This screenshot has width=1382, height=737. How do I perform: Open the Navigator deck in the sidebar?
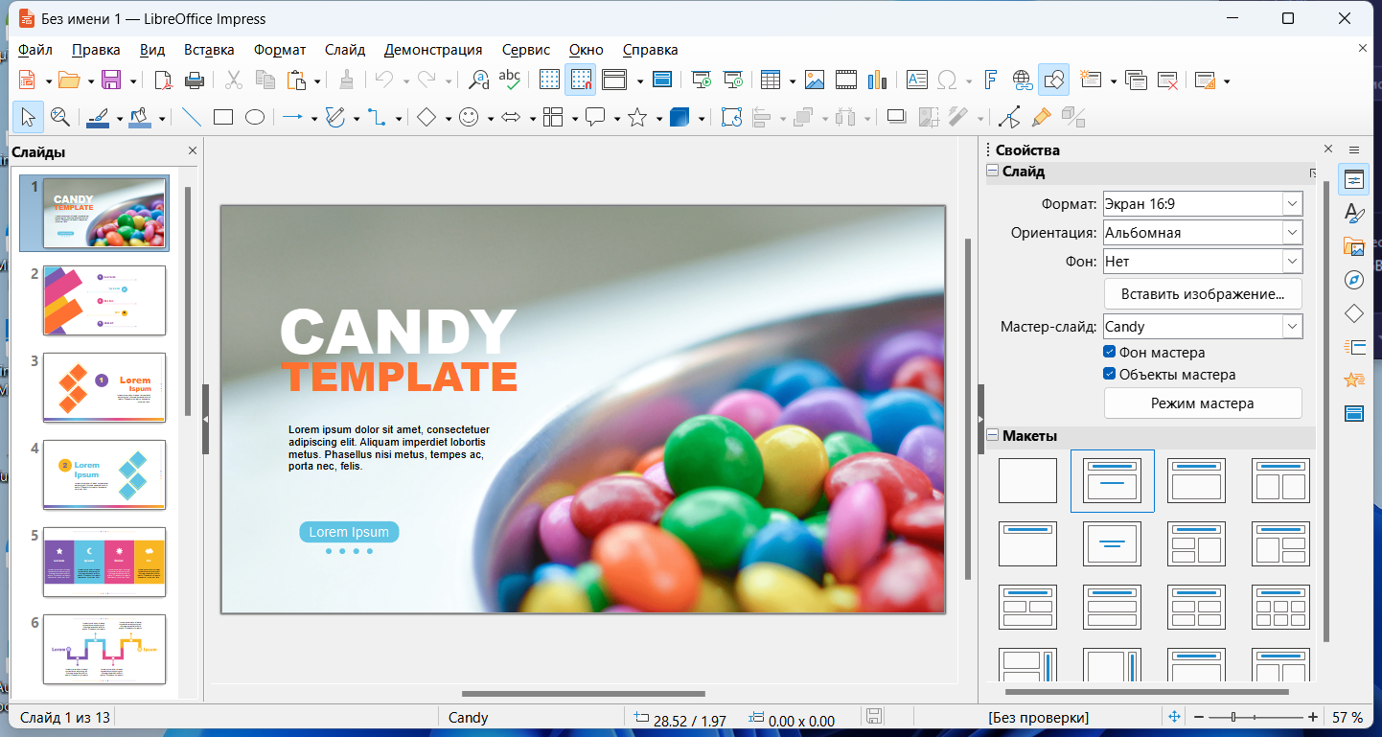coord(1353,280)
